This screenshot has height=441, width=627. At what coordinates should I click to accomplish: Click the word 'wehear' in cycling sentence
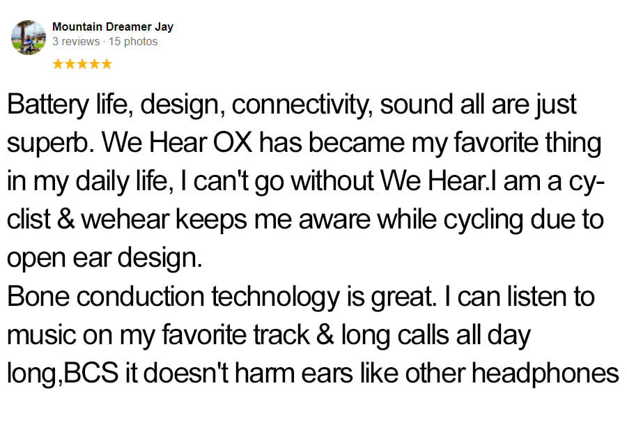coord(125,220)
